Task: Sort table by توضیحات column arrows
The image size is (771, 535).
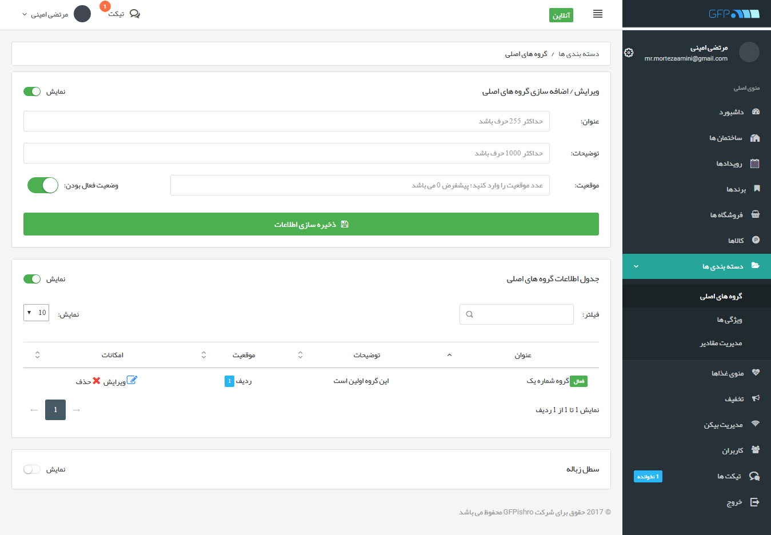Action: pyautogui.click(x=300, y=355)
